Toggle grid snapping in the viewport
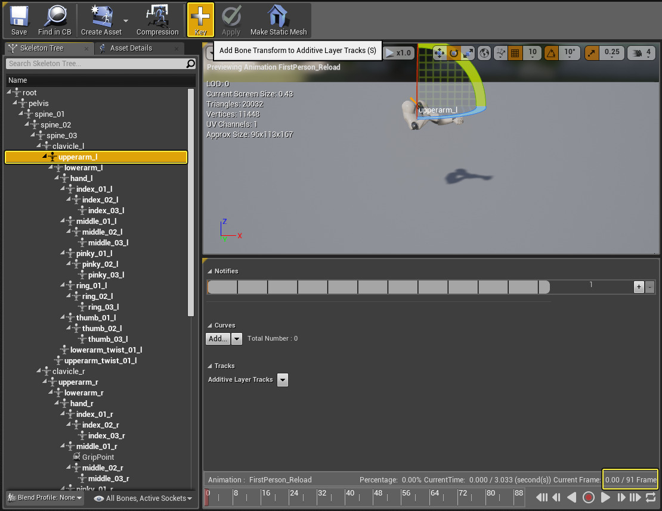 515,53
